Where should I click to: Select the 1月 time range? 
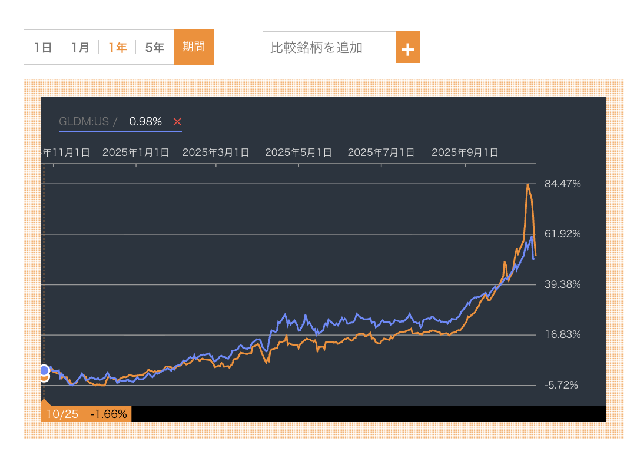coord(79,47)
